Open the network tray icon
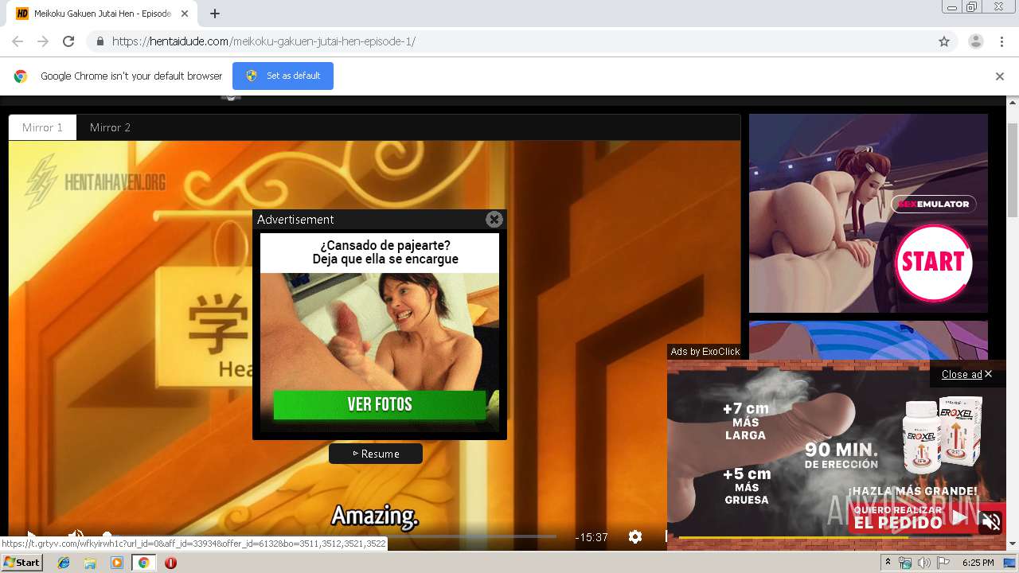1019x573 pixels. pos(905,563)
